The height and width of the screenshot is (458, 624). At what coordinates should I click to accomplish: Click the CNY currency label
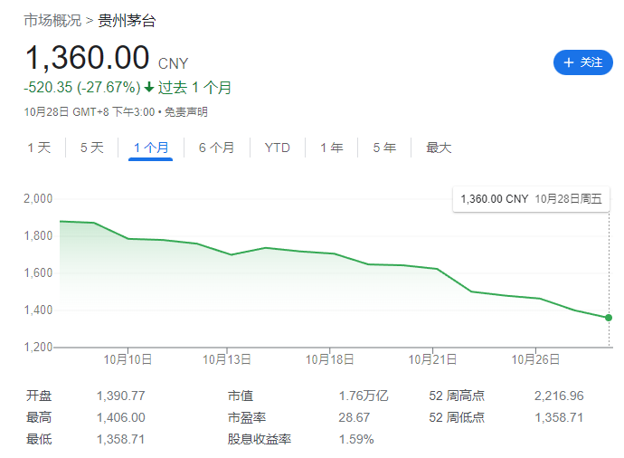[173, 63]
